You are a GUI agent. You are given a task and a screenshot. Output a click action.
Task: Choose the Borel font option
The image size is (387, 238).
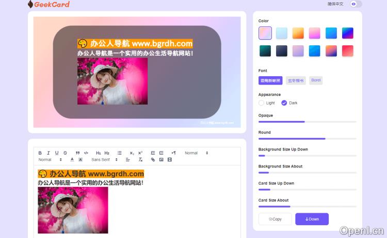(316, 80)
